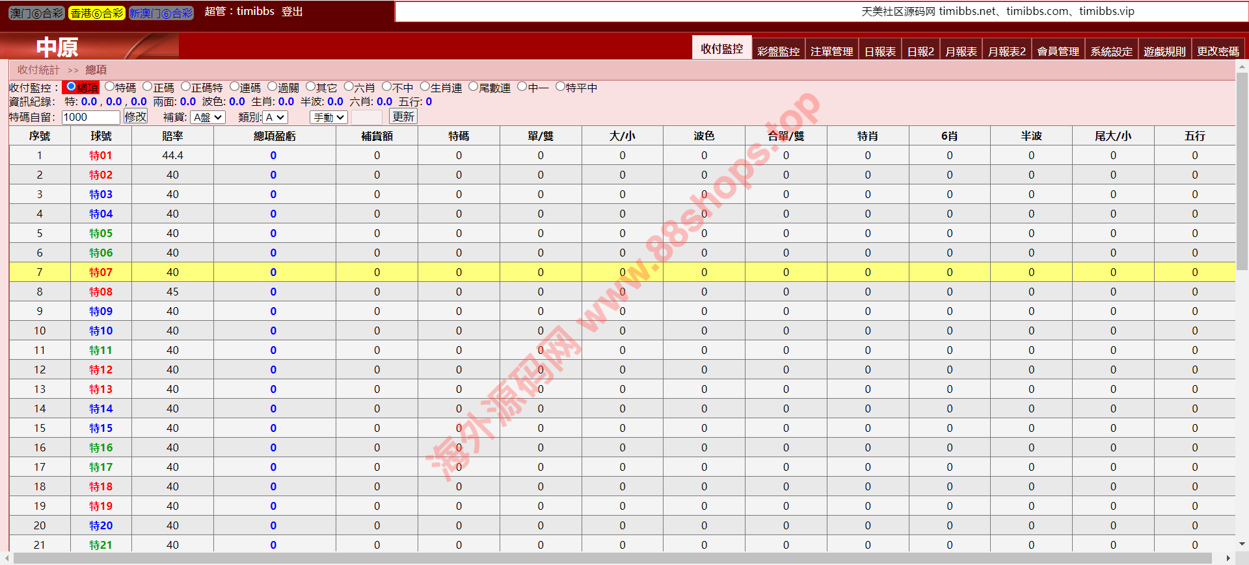Open the 手動 refresh mode dropdown
Screen dimensions: 1249x565
pos(329,118)
